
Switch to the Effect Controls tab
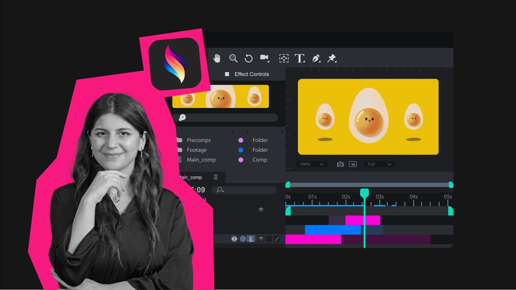pos(252,74)
